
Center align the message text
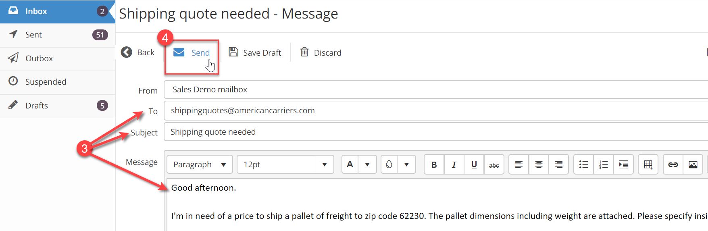click(539, 164)
